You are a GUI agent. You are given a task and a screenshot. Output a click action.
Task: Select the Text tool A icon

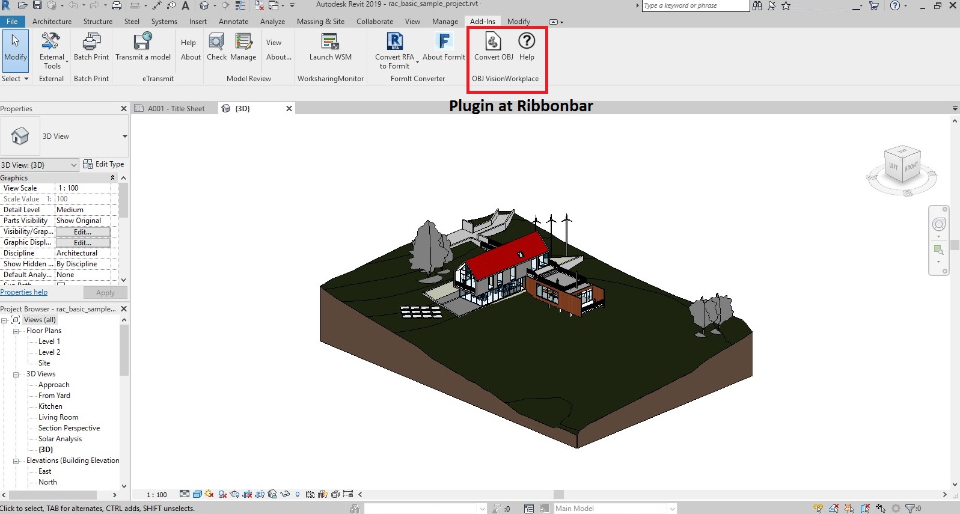click(186, 5)
